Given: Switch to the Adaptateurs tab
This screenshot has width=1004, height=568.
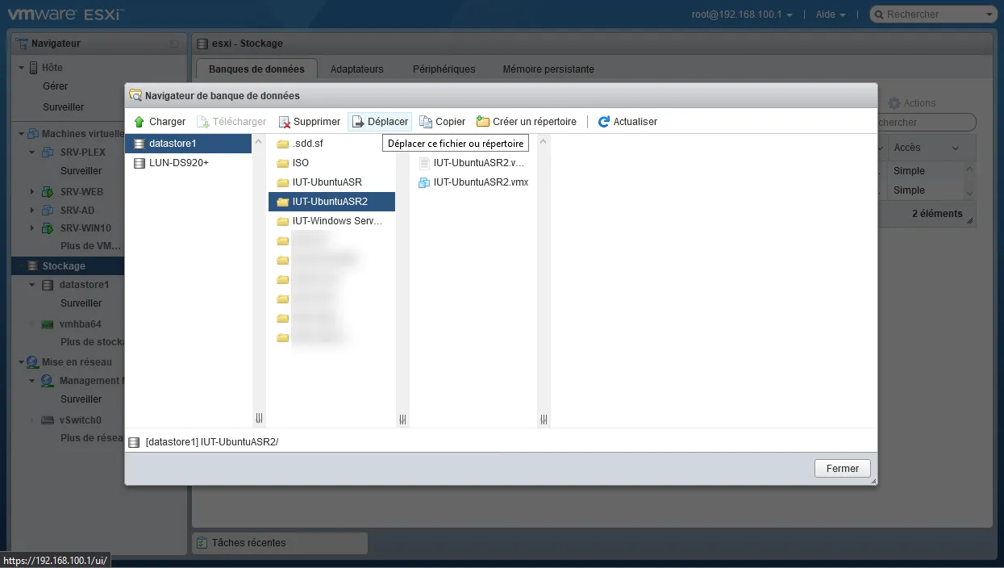Looking at the screenshot, I should 356,69.
